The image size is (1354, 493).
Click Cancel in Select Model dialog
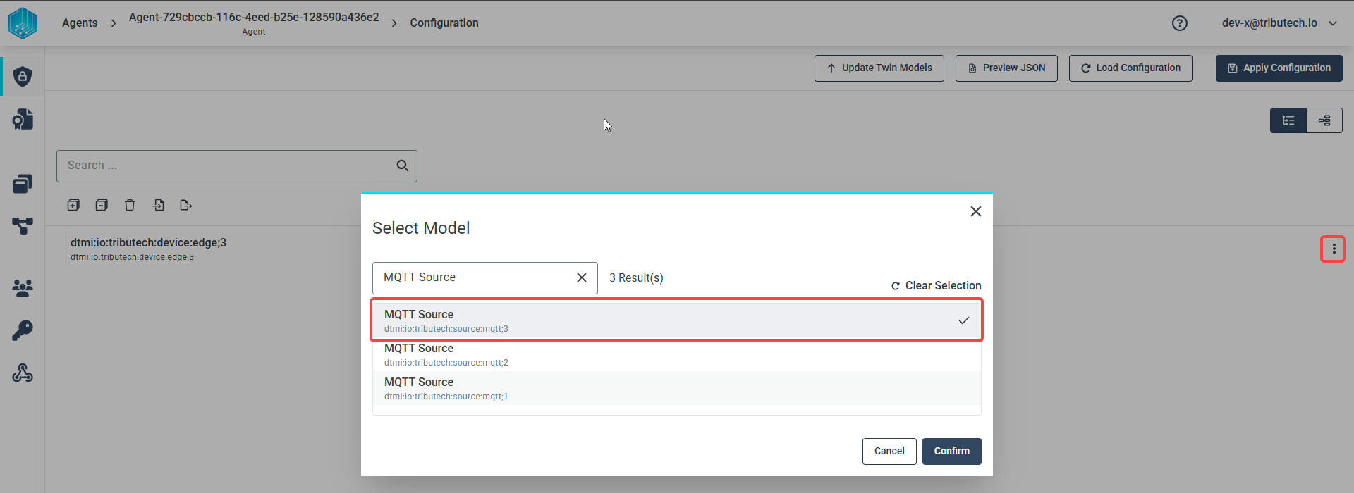(x=889, y=451)
